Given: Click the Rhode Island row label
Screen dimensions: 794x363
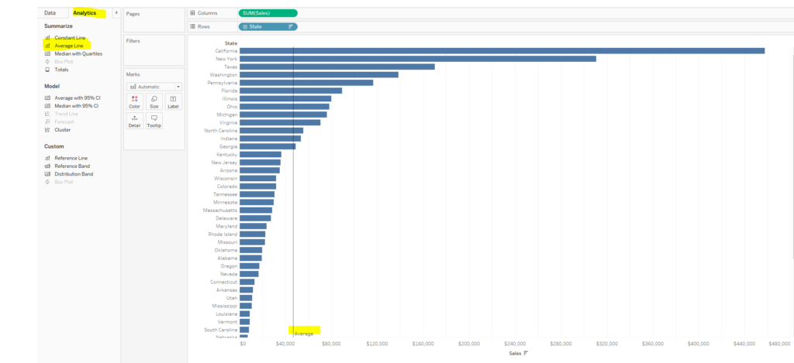Looking at the screenshot, I should (x=223, y=234).
